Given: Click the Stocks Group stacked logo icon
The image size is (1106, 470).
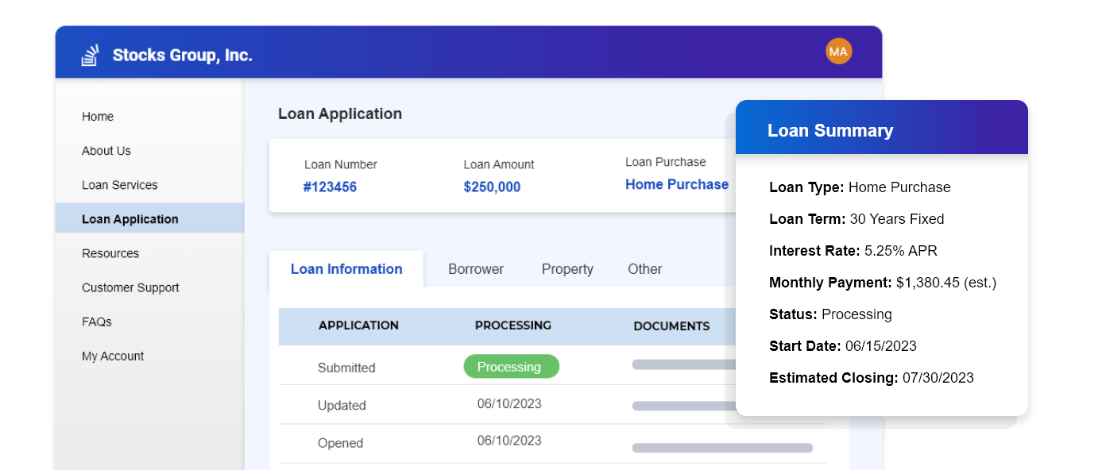Looking at the screenshot, I should click(x=90, y=56).
